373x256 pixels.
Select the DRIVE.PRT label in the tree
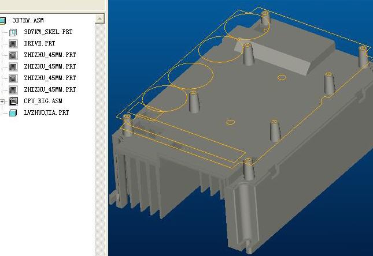[39, 43]
